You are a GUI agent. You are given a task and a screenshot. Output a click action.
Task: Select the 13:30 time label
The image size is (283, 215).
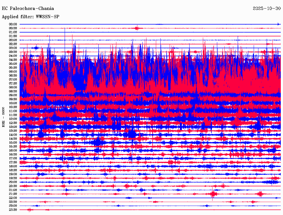coord(13,131)
